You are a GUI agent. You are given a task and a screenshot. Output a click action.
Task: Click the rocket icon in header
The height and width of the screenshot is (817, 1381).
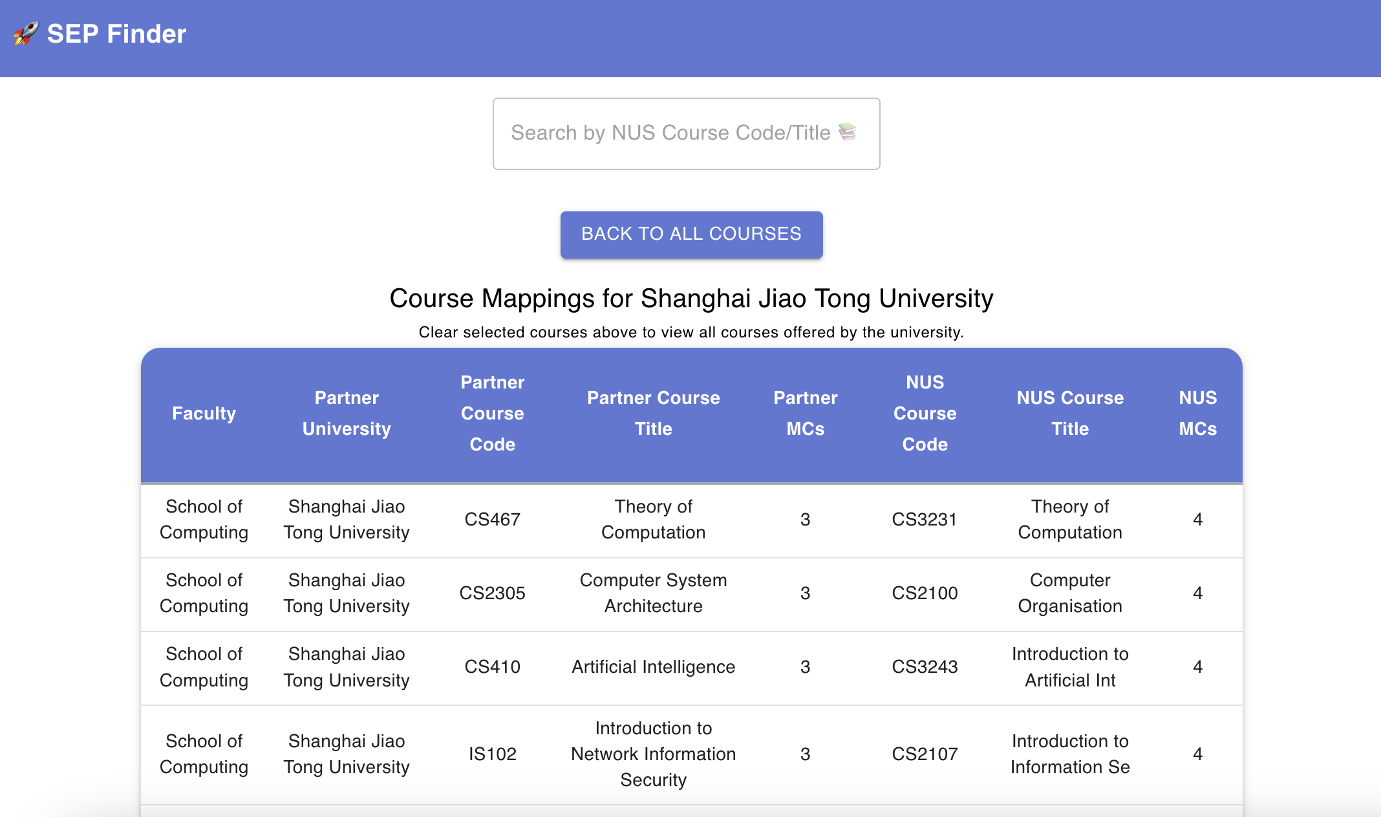point(26,34)
